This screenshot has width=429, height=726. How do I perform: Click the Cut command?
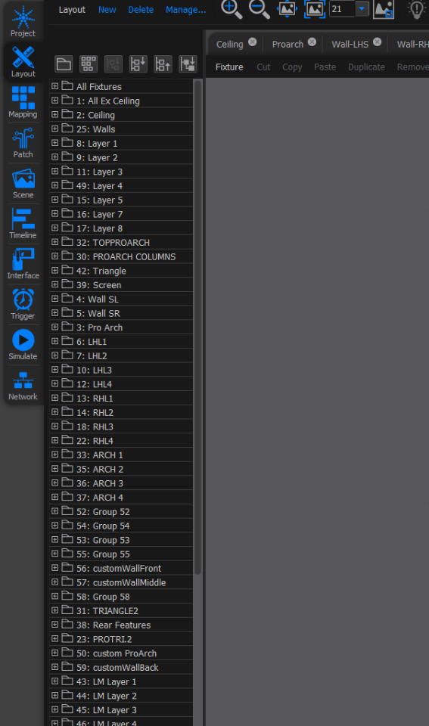(x=263, y=67)
